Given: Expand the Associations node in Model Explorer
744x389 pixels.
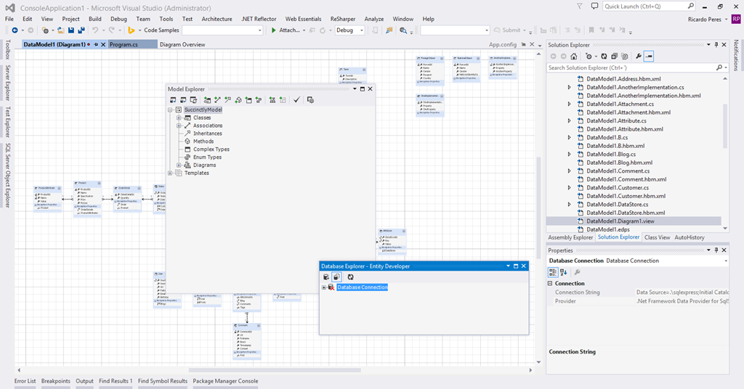Looking at the screenshot, I should pos(179,126).
